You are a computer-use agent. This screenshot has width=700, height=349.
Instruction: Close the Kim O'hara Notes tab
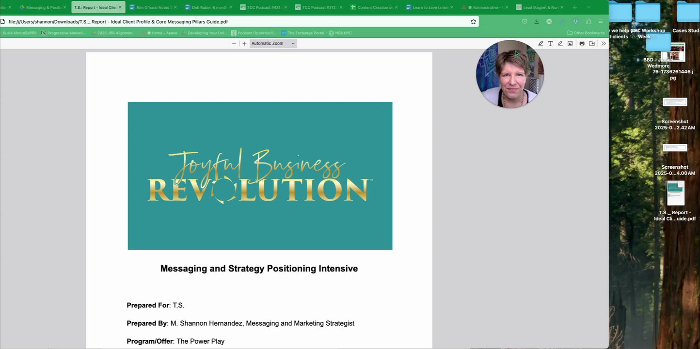click(x=175, y=7)
